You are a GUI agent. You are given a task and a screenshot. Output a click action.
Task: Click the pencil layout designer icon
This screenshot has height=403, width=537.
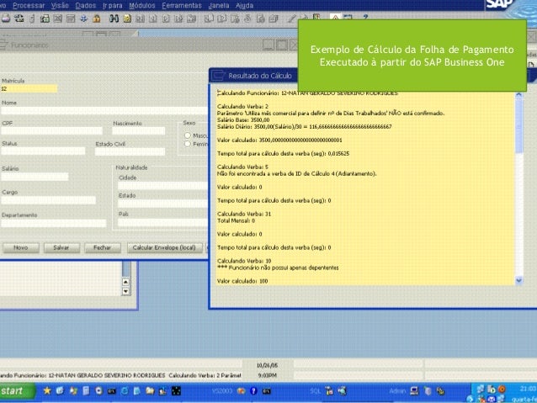(291, 19)
